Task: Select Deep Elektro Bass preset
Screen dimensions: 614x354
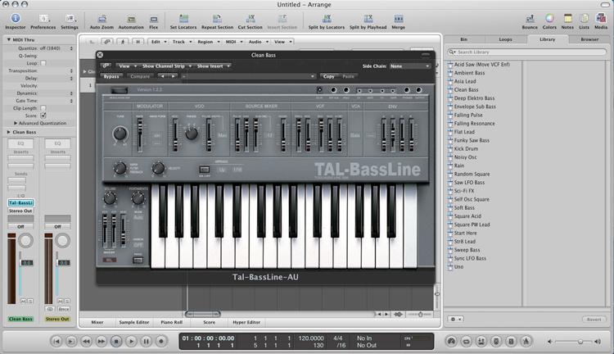Action: (x=474, y=98)
